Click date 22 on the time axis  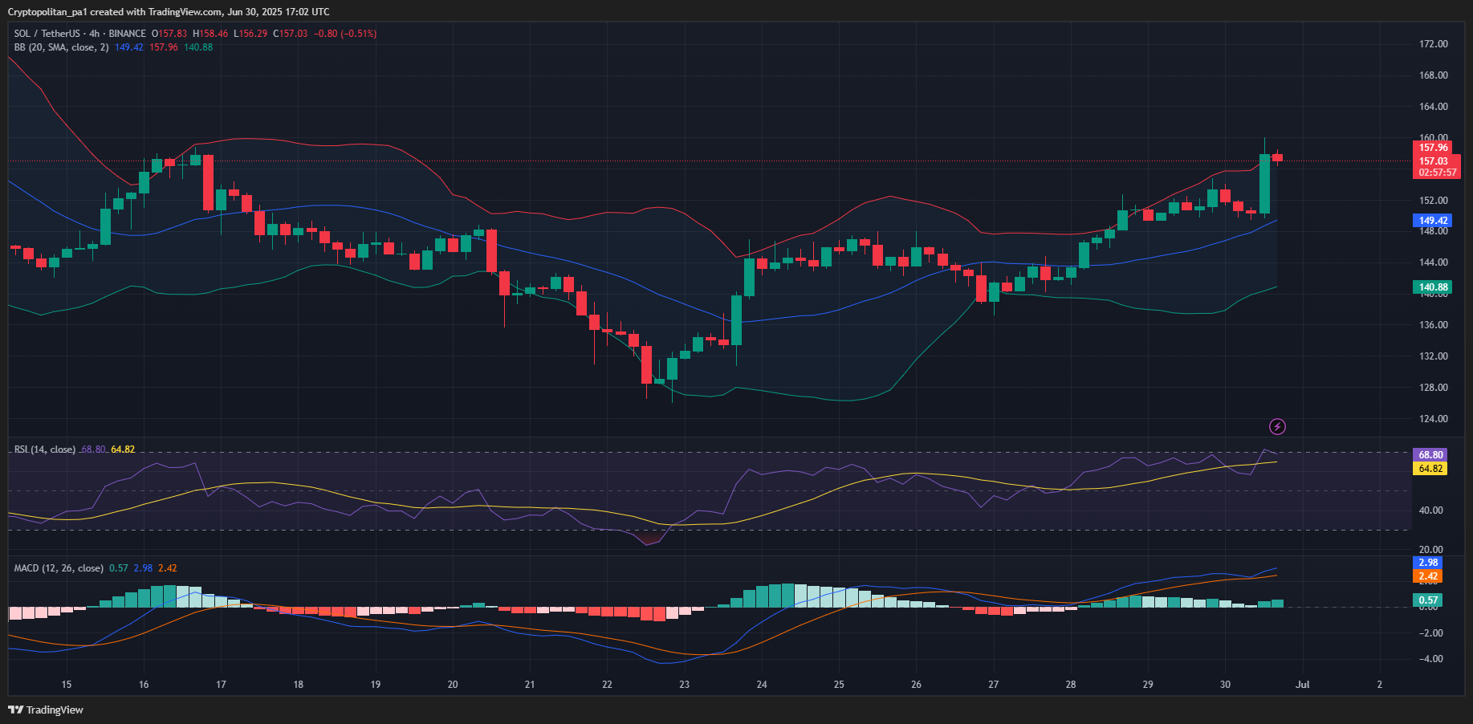click(x=607, y=685)
